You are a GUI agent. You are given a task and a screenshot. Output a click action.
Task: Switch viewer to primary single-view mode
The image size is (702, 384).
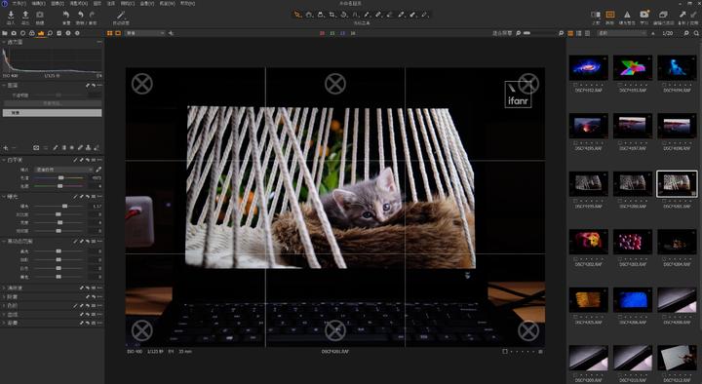coord(118,33)
